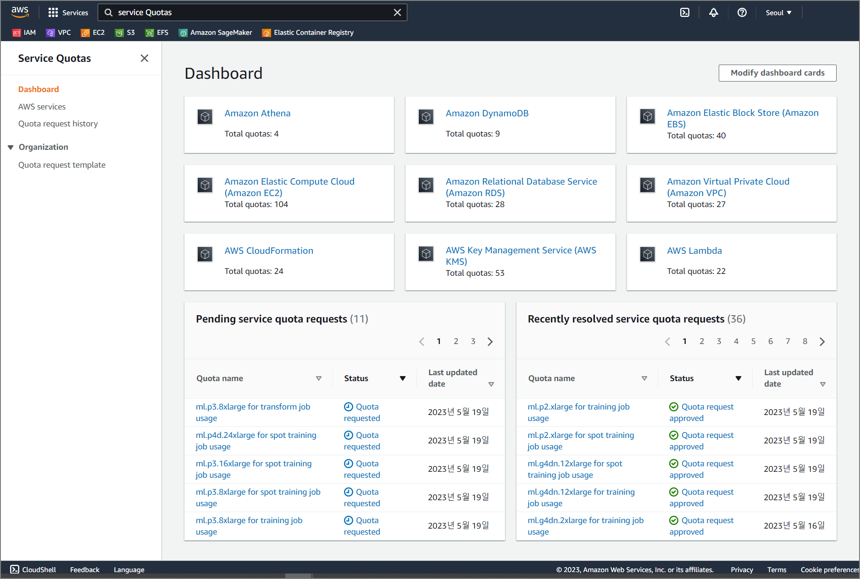Go to page 8 of resolved requests
The width and height of the screenshot is (860, 579).
pyautogui.click(x=805, y=342)
